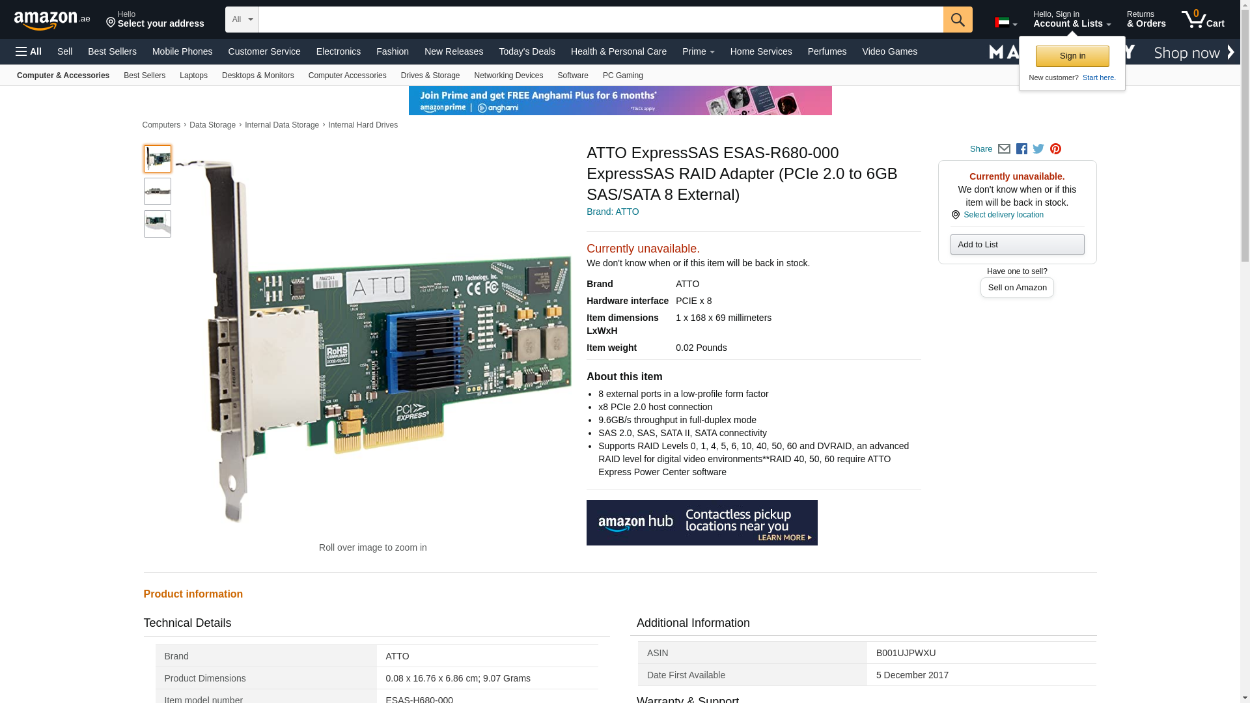This screenshot has height=703, width=1250.
Task: Share product on Pinterest icon
Action: [x=1055, y=149]
